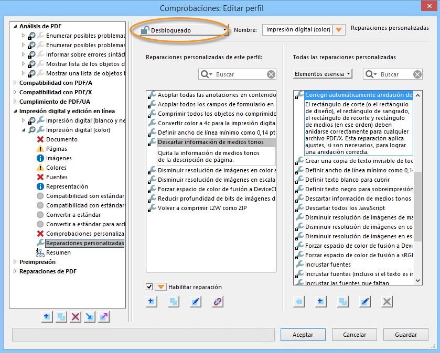This screenshot has width=440, height=353.
Task: Select Volver a comprimir LZW como ZIP
Action: (202, 208)
